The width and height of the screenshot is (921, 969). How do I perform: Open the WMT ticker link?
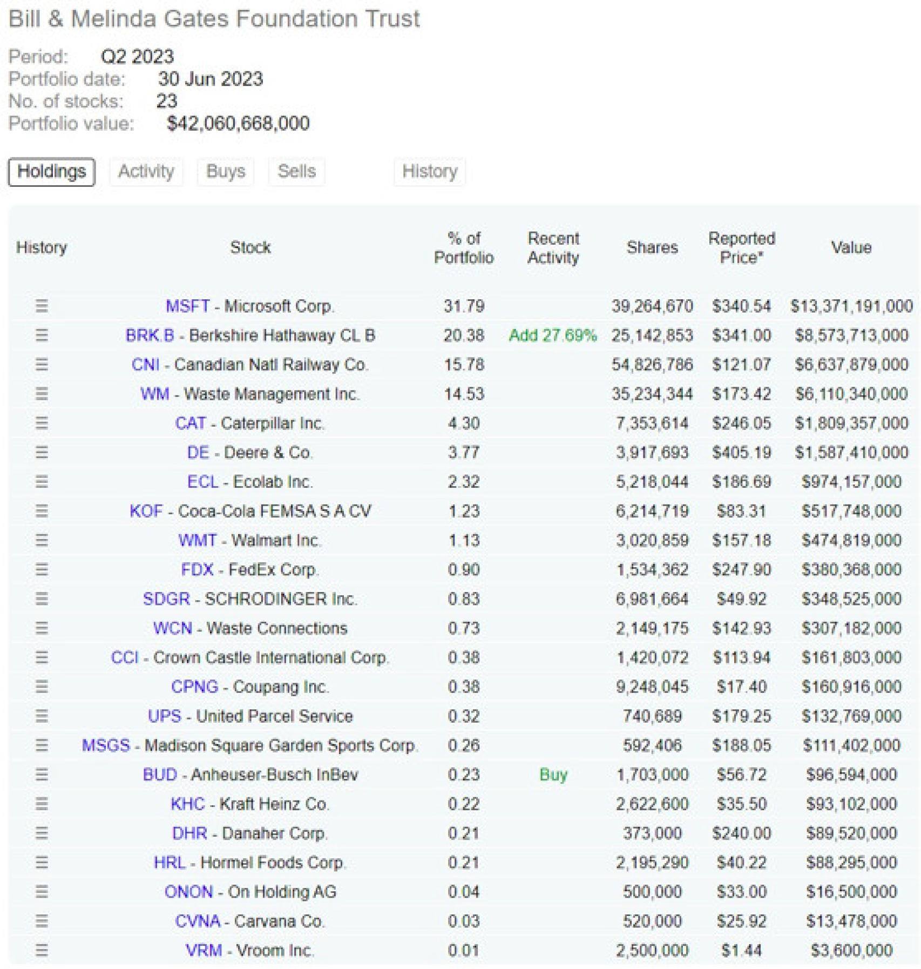pyautogui.click(x=197, y=540)
